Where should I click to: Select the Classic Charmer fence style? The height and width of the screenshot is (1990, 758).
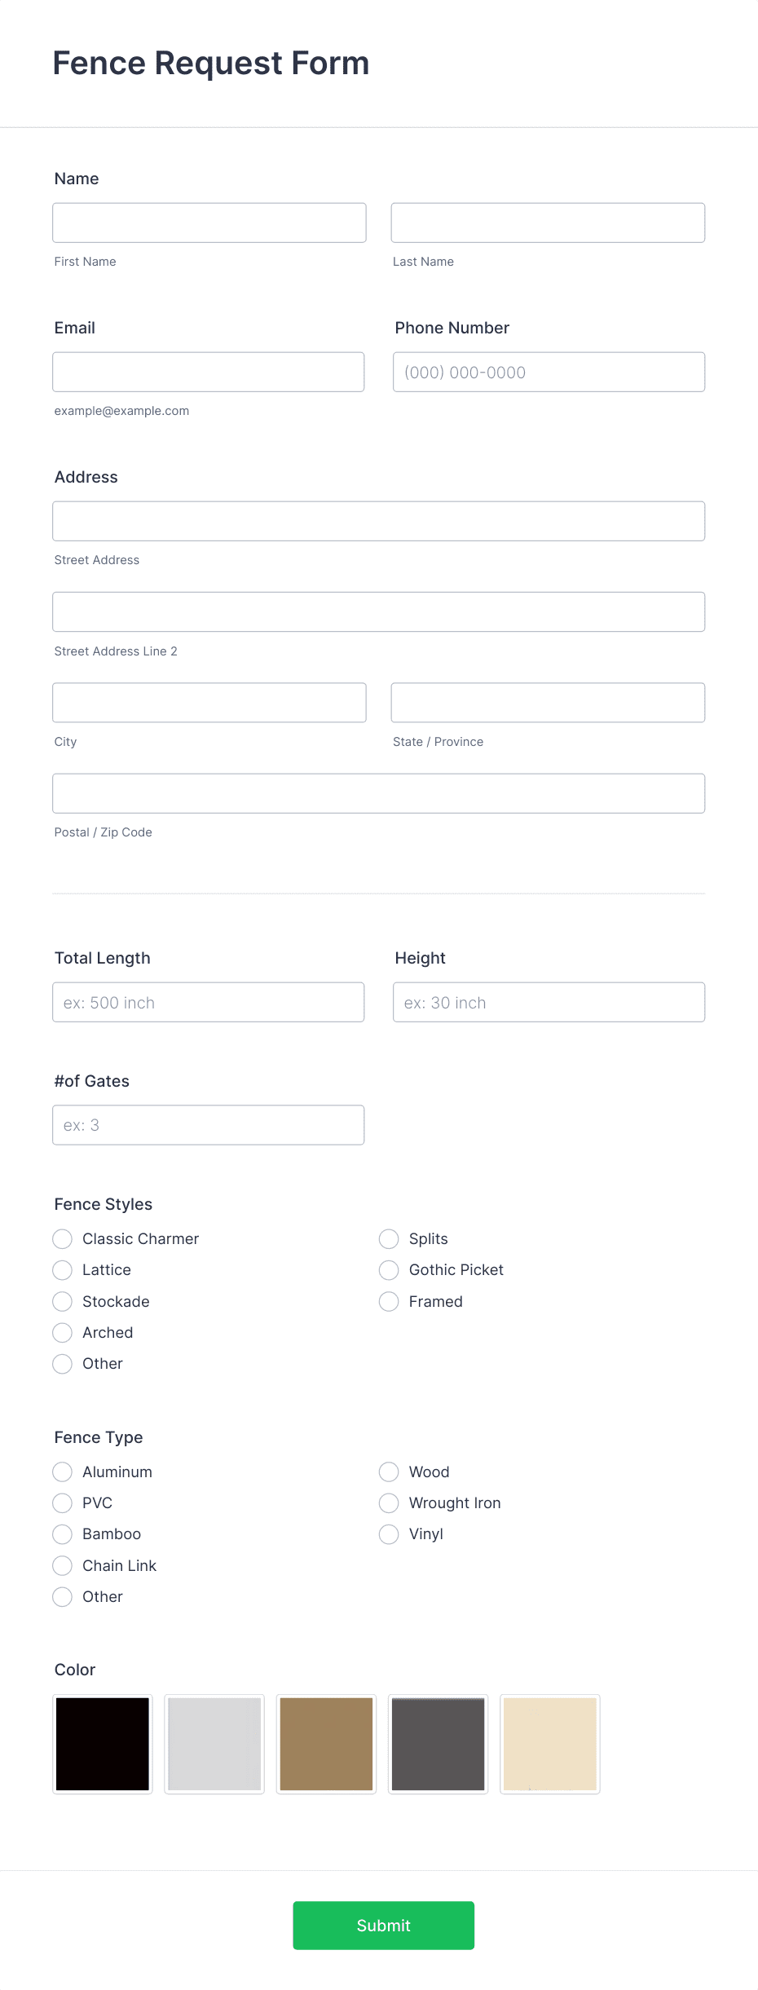(x=62, y=1238)
